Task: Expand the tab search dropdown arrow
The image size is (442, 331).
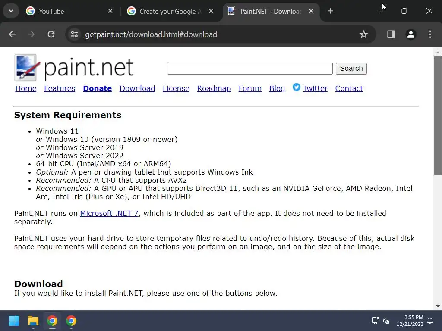Action: pyautogui.click(x=11, y=11)
